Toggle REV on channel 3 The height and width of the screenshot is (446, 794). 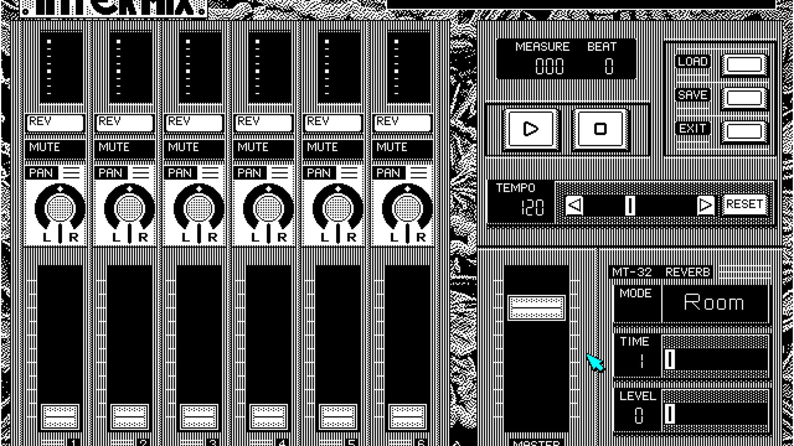[x=194, y=123]
